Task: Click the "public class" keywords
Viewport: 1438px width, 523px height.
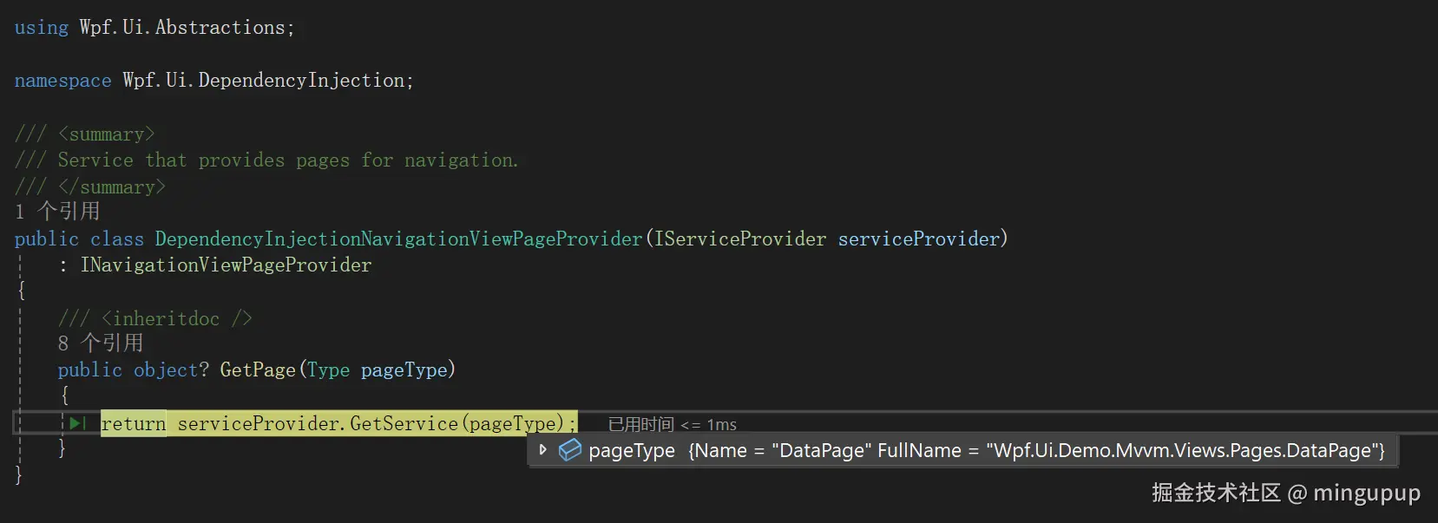Action: [x=79, y=239]
